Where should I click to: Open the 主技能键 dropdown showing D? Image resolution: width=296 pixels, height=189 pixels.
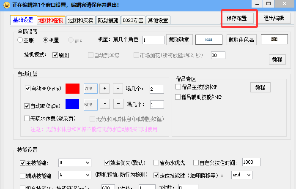point(75,163)
